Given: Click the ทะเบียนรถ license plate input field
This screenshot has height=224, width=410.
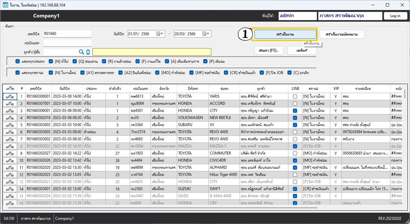Looking at the screenshot, I should click(67, 43).
